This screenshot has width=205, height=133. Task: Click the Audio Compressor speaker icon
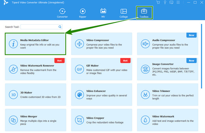click(145, 44)
